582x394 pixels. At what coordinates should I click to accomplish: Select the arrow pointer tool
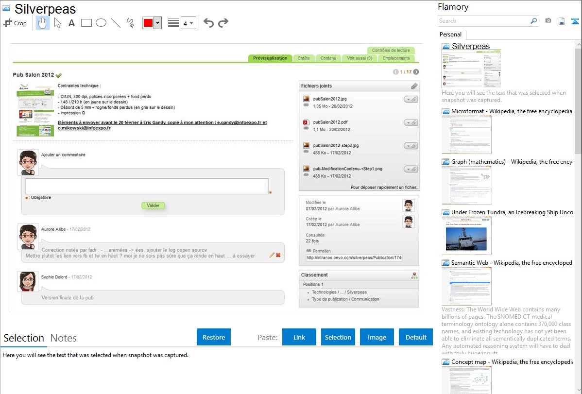pos(57,23)
